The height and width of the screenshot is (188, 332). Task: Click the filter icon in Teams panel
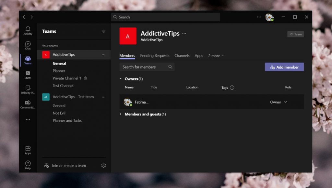pyautogui.click(x=103, y=31)
